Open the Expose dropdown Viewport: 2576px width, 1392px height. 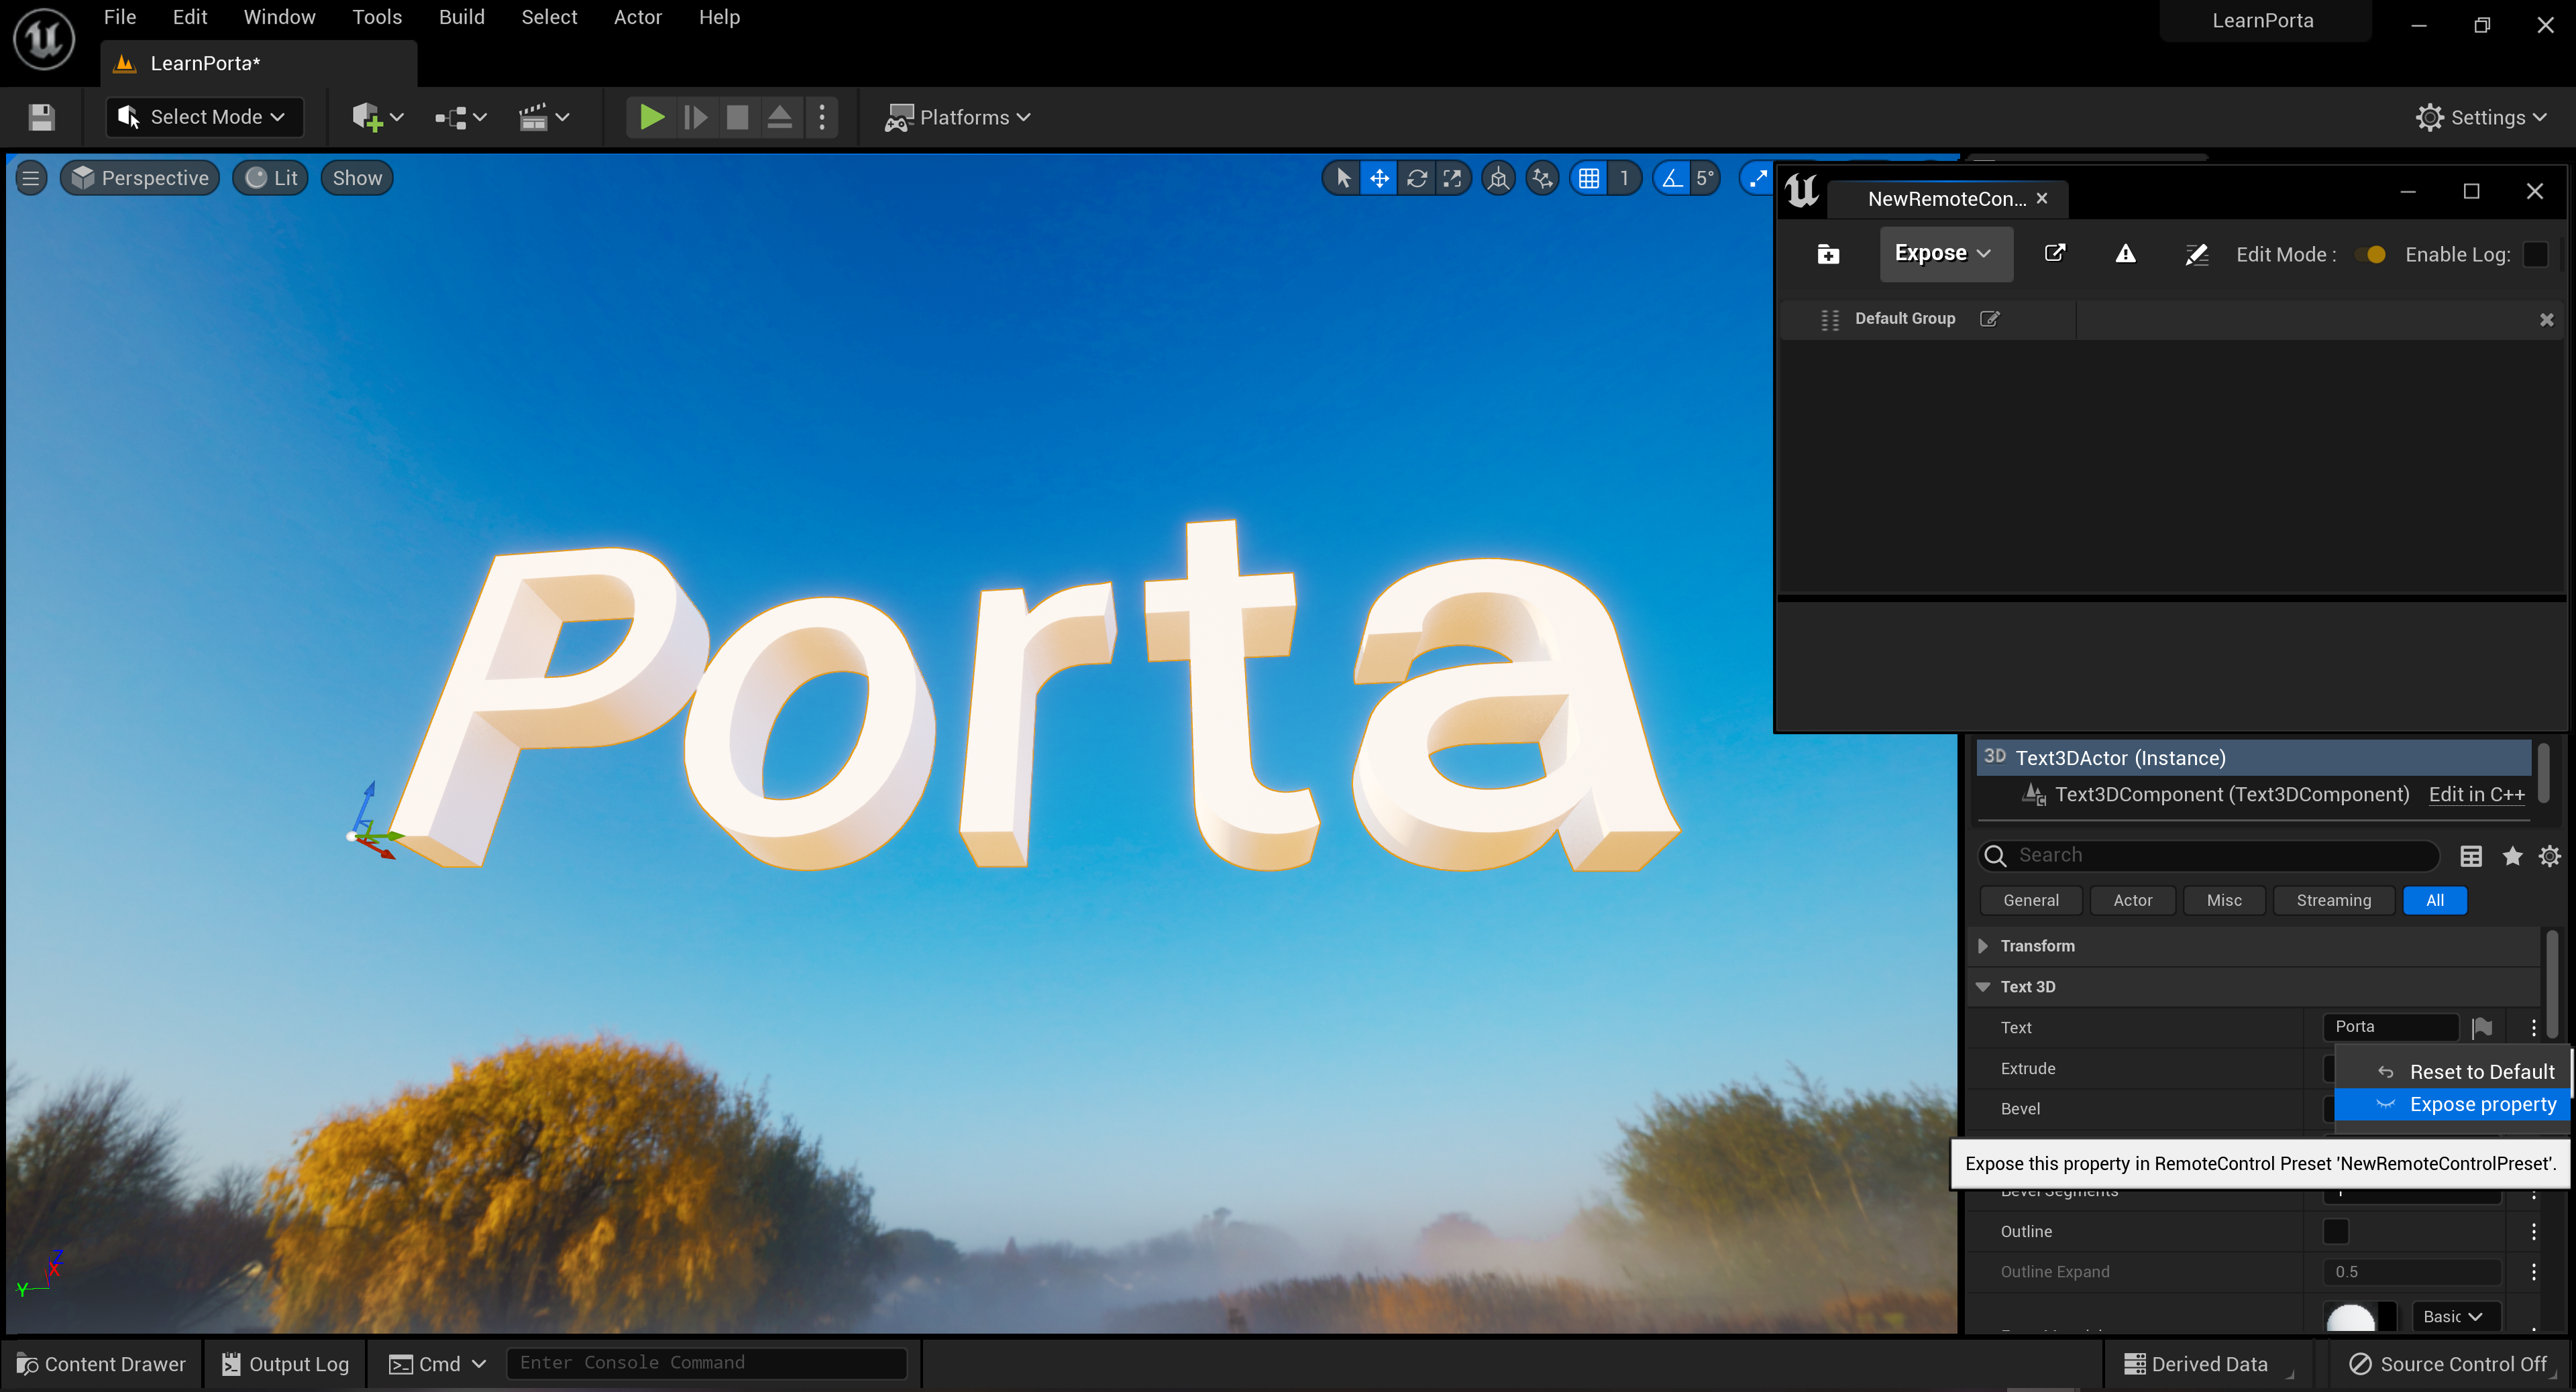(1941, 254)
